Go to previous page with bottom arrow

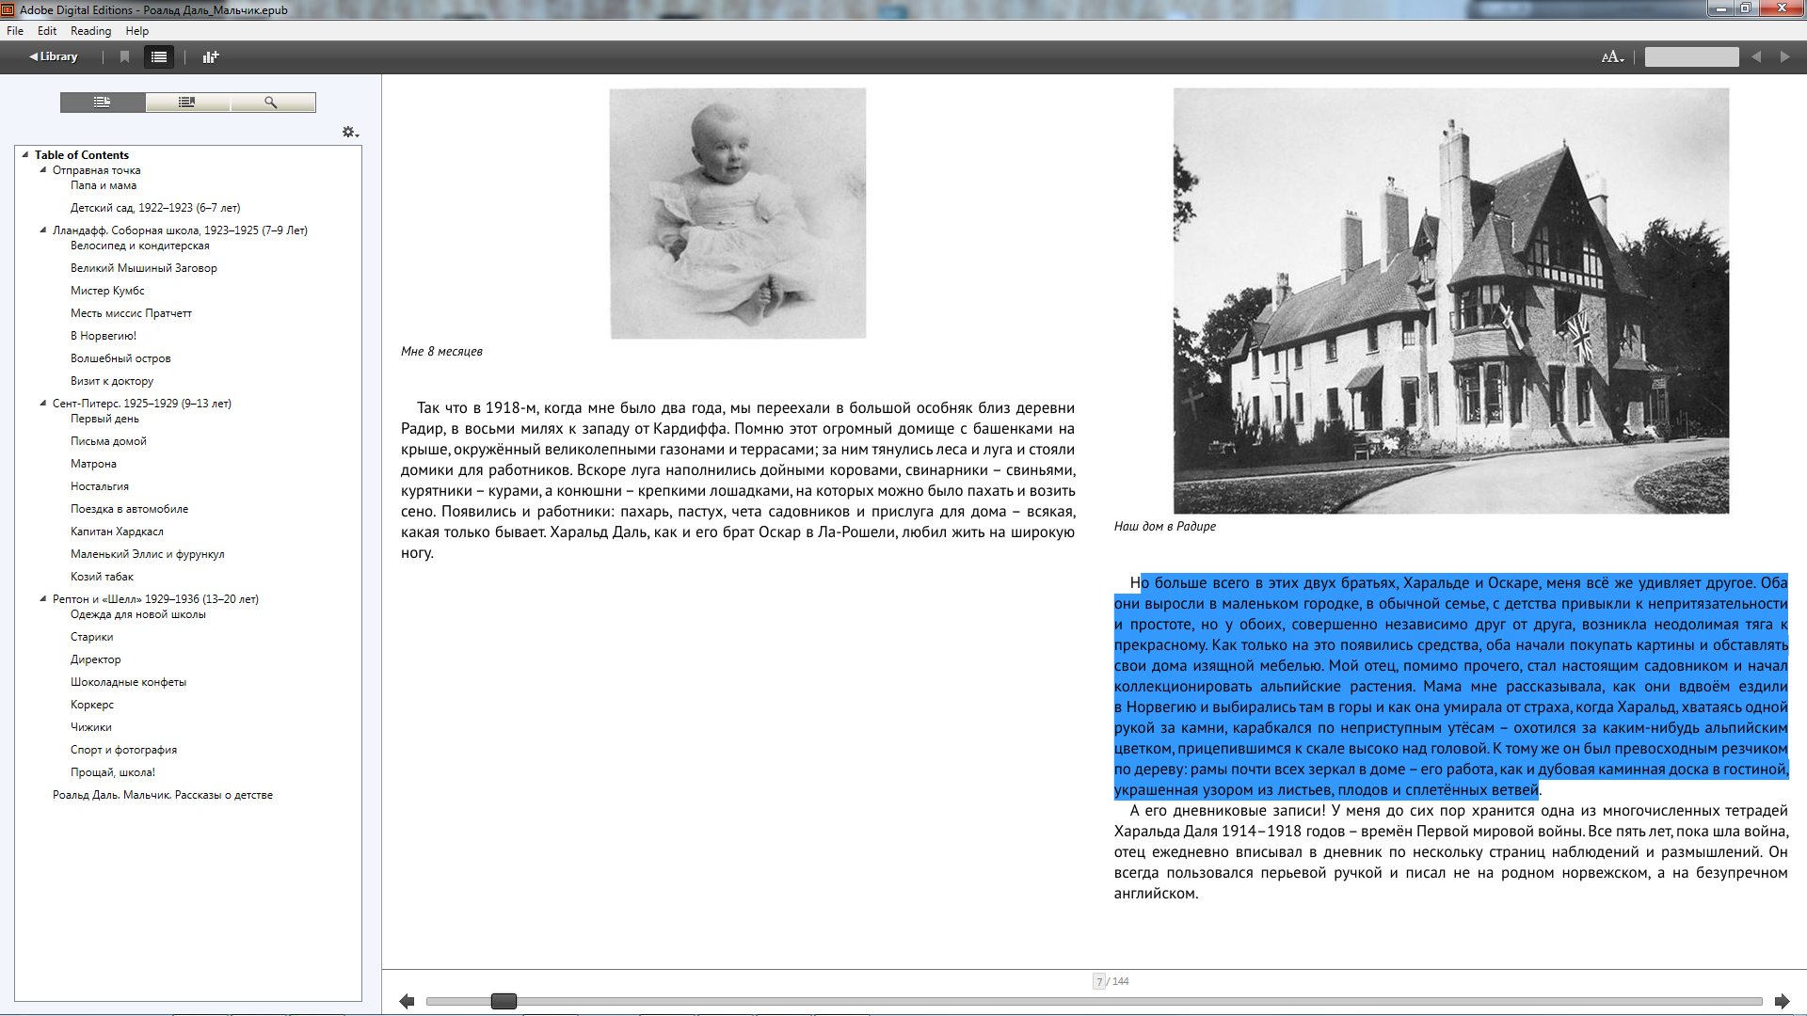coord(407,1001)
